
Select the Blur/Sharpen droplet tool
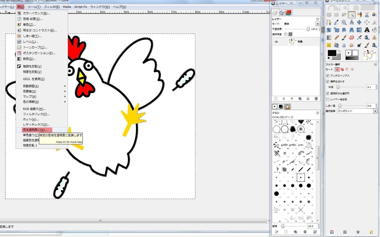344,45
